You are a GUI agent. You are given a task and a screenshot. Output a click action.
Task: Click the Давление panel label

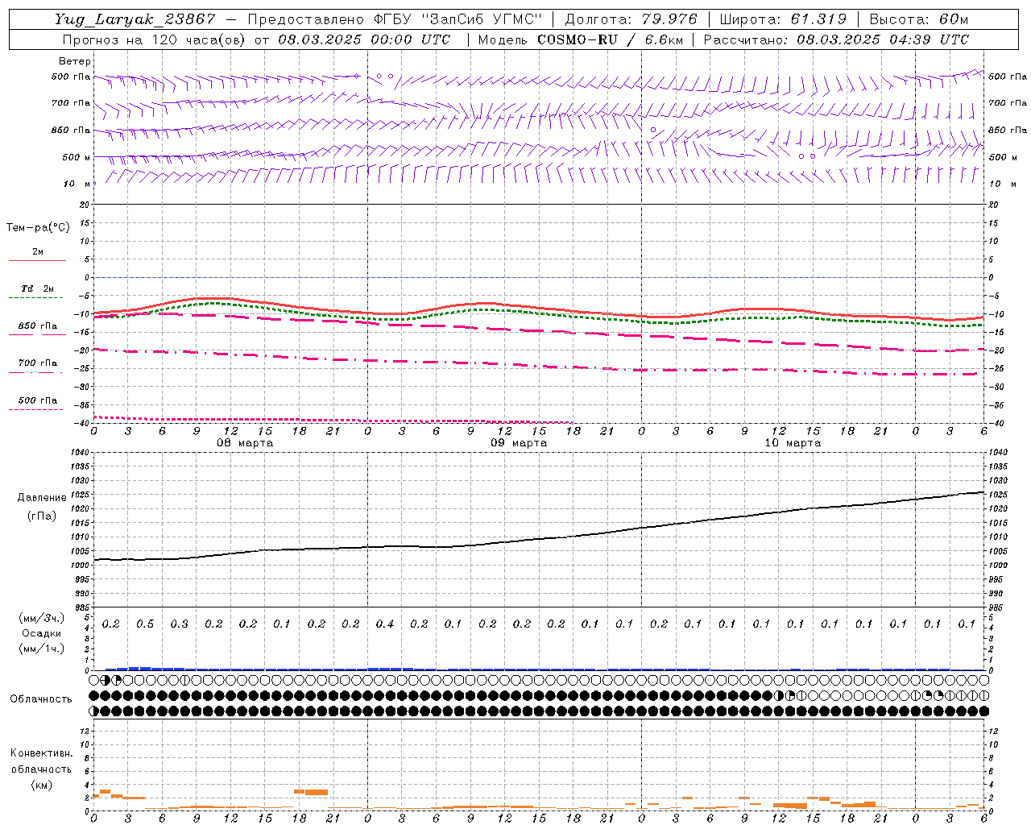point(42,498)
